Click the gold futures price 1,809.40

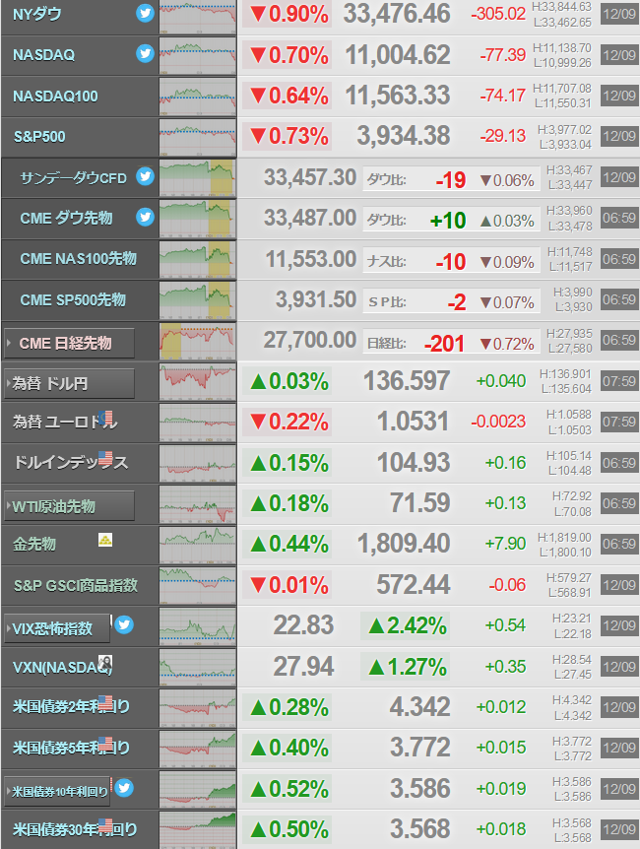click(x=404, y=543)
